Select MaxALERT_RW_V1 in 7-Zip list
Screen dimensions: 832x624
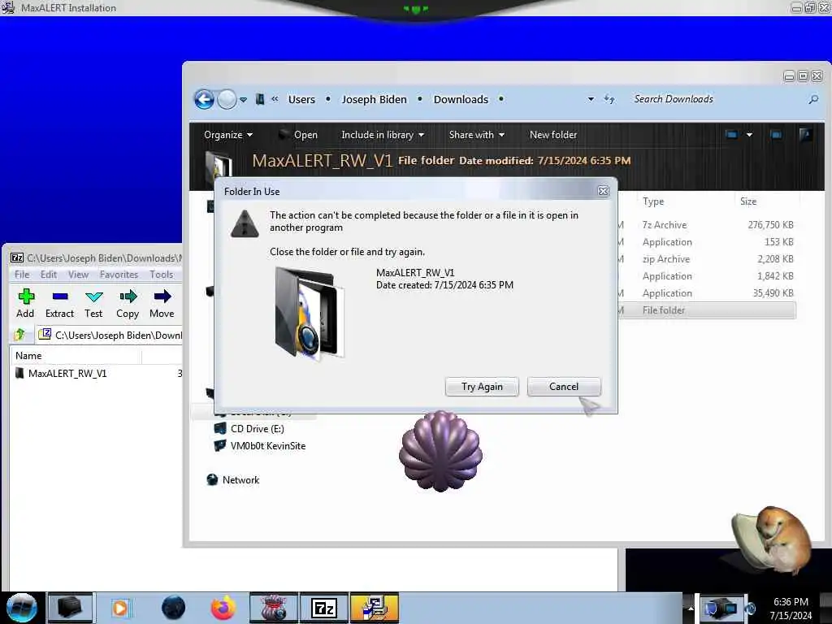coord(61,374)
